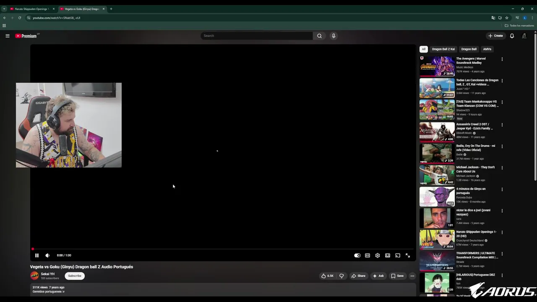The height and width of the screenshot is (302, 537).
Task: Select the Dragon Ball filter chip
Action: coord(469,49)
